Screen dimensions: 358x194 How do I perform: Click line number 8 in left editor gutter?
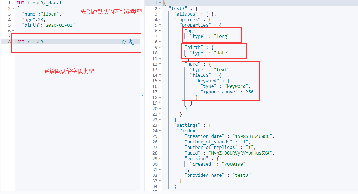(x=9, y=42)
